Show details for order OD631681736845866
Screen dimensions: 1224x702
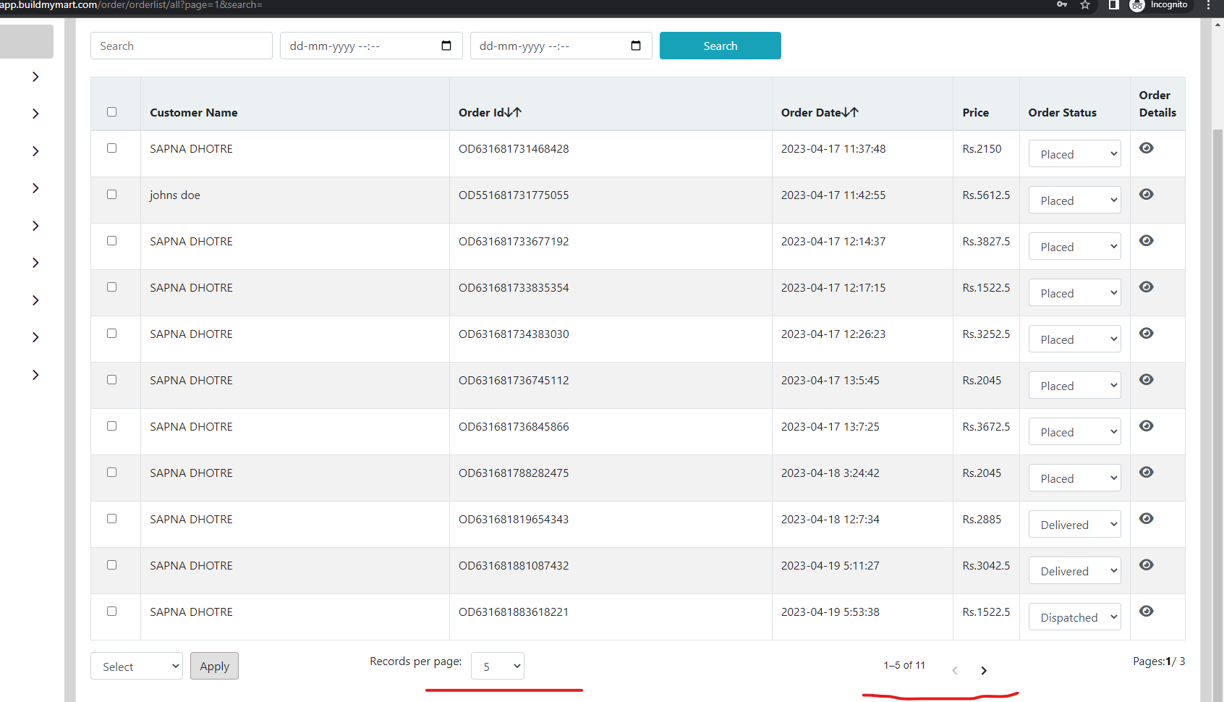1146,426
